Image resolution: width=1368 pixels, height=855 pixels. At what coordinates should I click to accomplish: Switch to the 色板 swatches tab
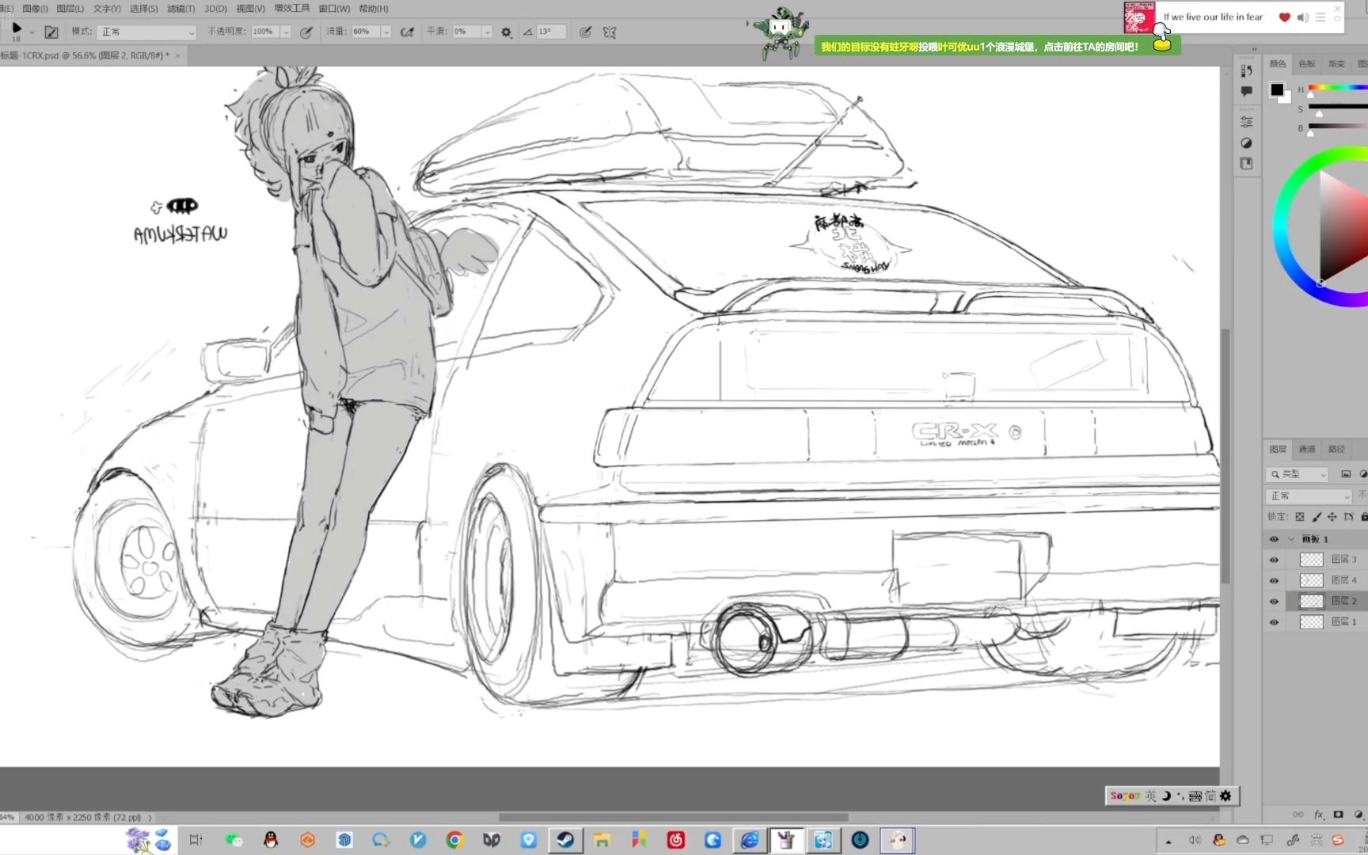pyautogui.click(x=1307, y=64)
